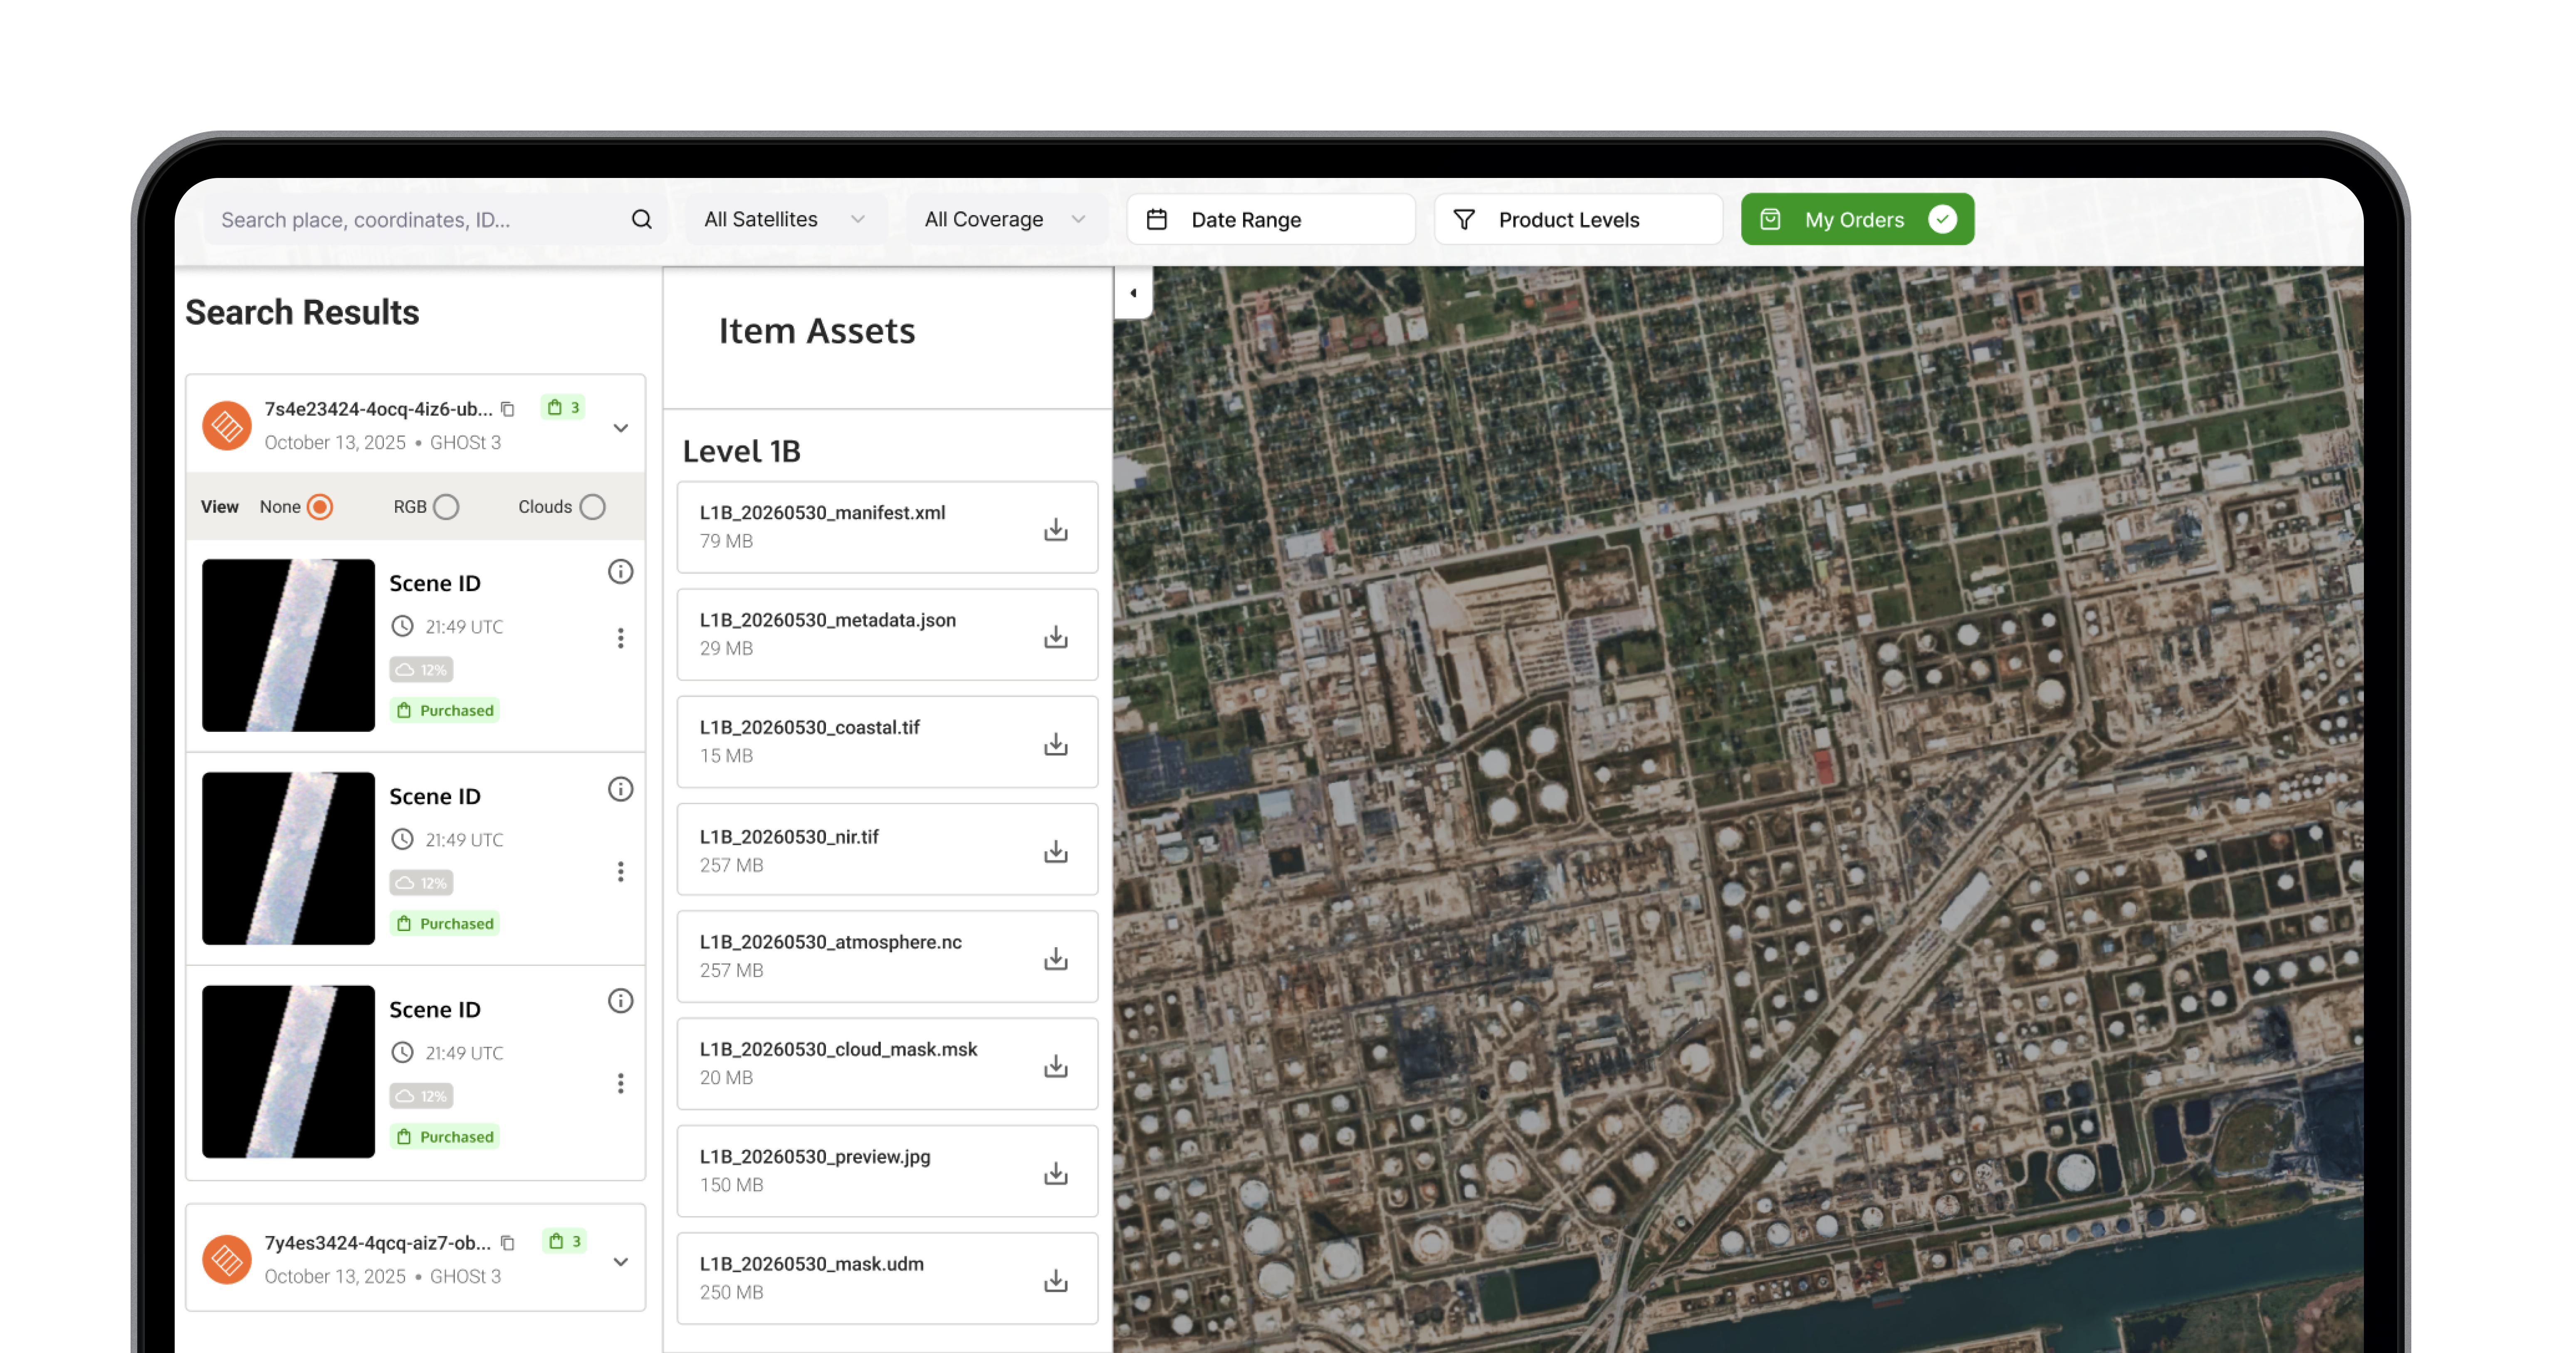This screenshot has height=1353, width=2576.
Task: Click the purchased count badge on 7y4es3424
Action: pyautogui.click(x=563, y=1241)
